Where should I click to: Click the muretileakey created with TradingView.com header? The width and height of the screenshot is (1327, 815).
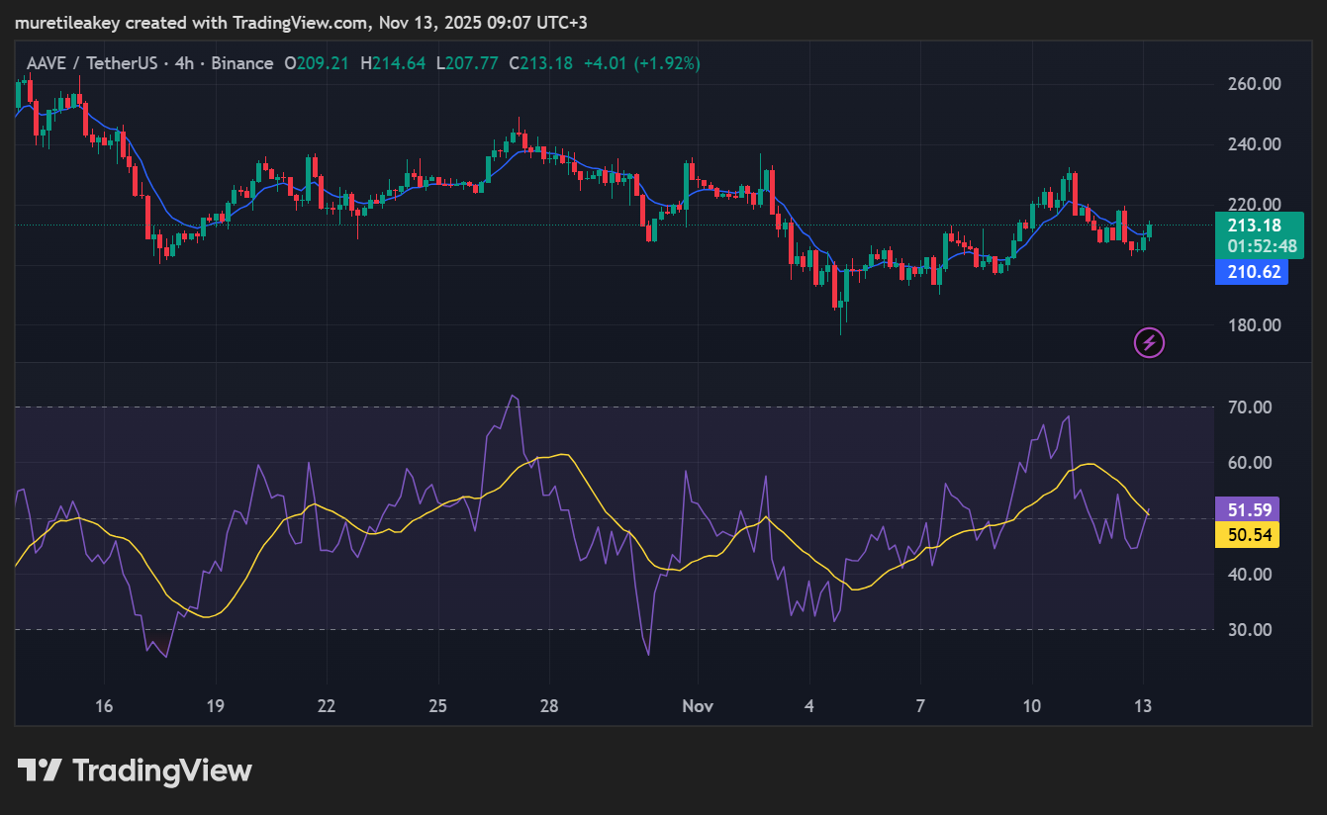300,22
